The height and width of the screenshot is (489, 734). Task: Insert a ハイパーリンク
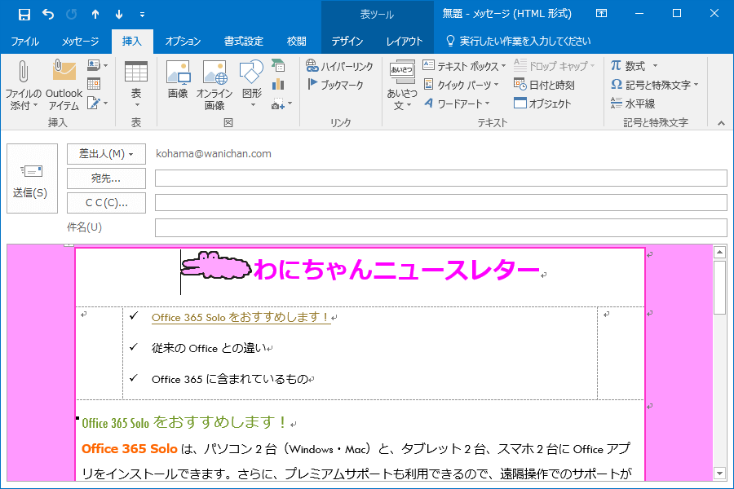339,66
